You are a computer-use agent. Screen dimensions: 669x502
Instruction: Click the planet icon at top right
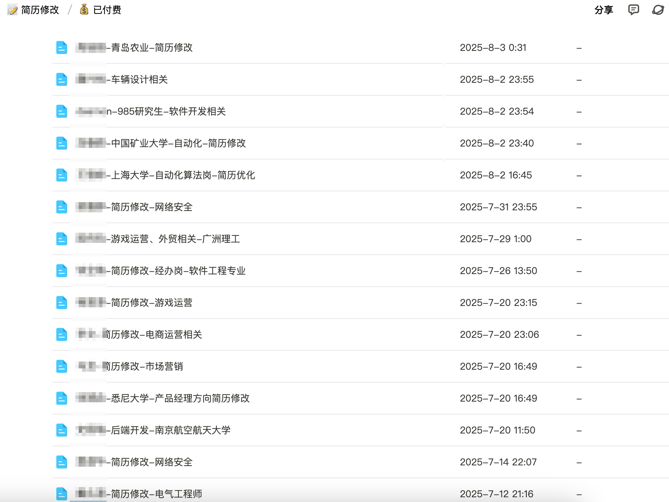(x=658, y=10)
